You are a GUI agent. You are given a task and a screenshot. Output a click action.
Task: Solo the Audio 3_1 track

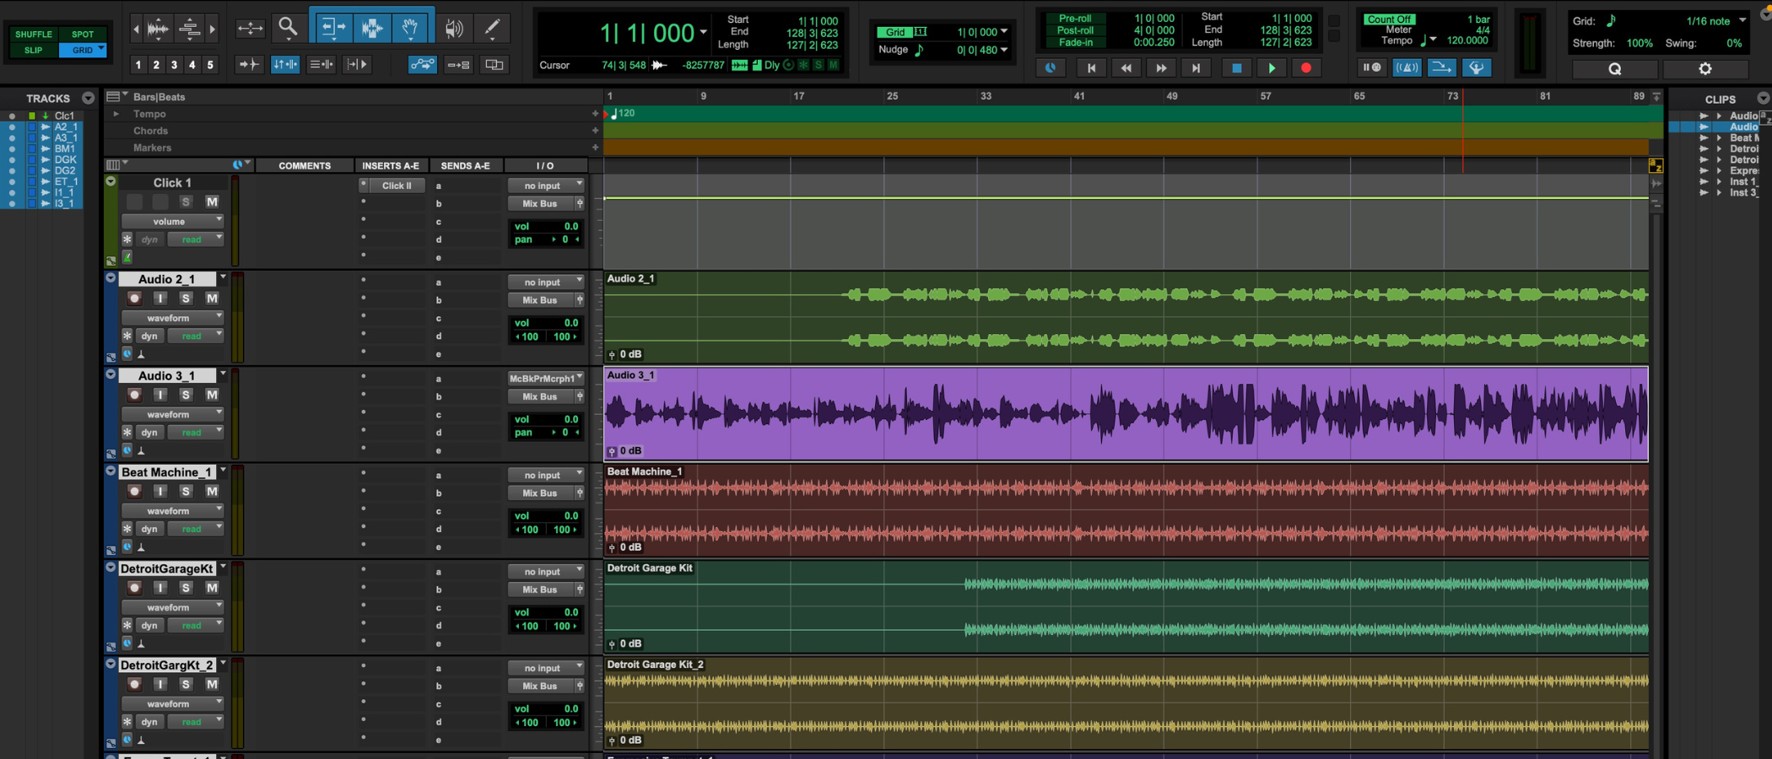[x=186, y=395]
